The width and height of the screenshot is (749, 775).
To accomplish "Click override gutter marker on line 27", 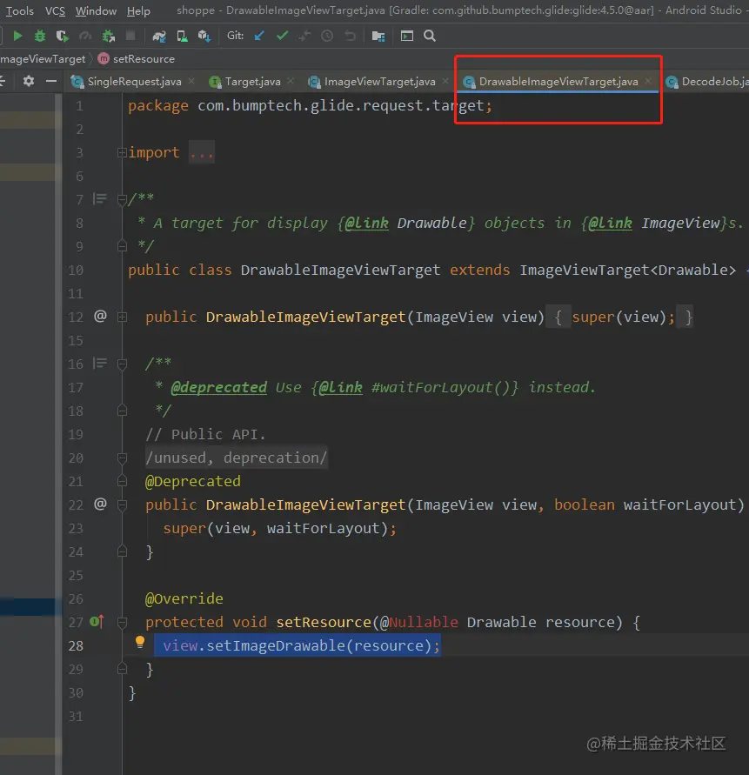I will [97, 622].
